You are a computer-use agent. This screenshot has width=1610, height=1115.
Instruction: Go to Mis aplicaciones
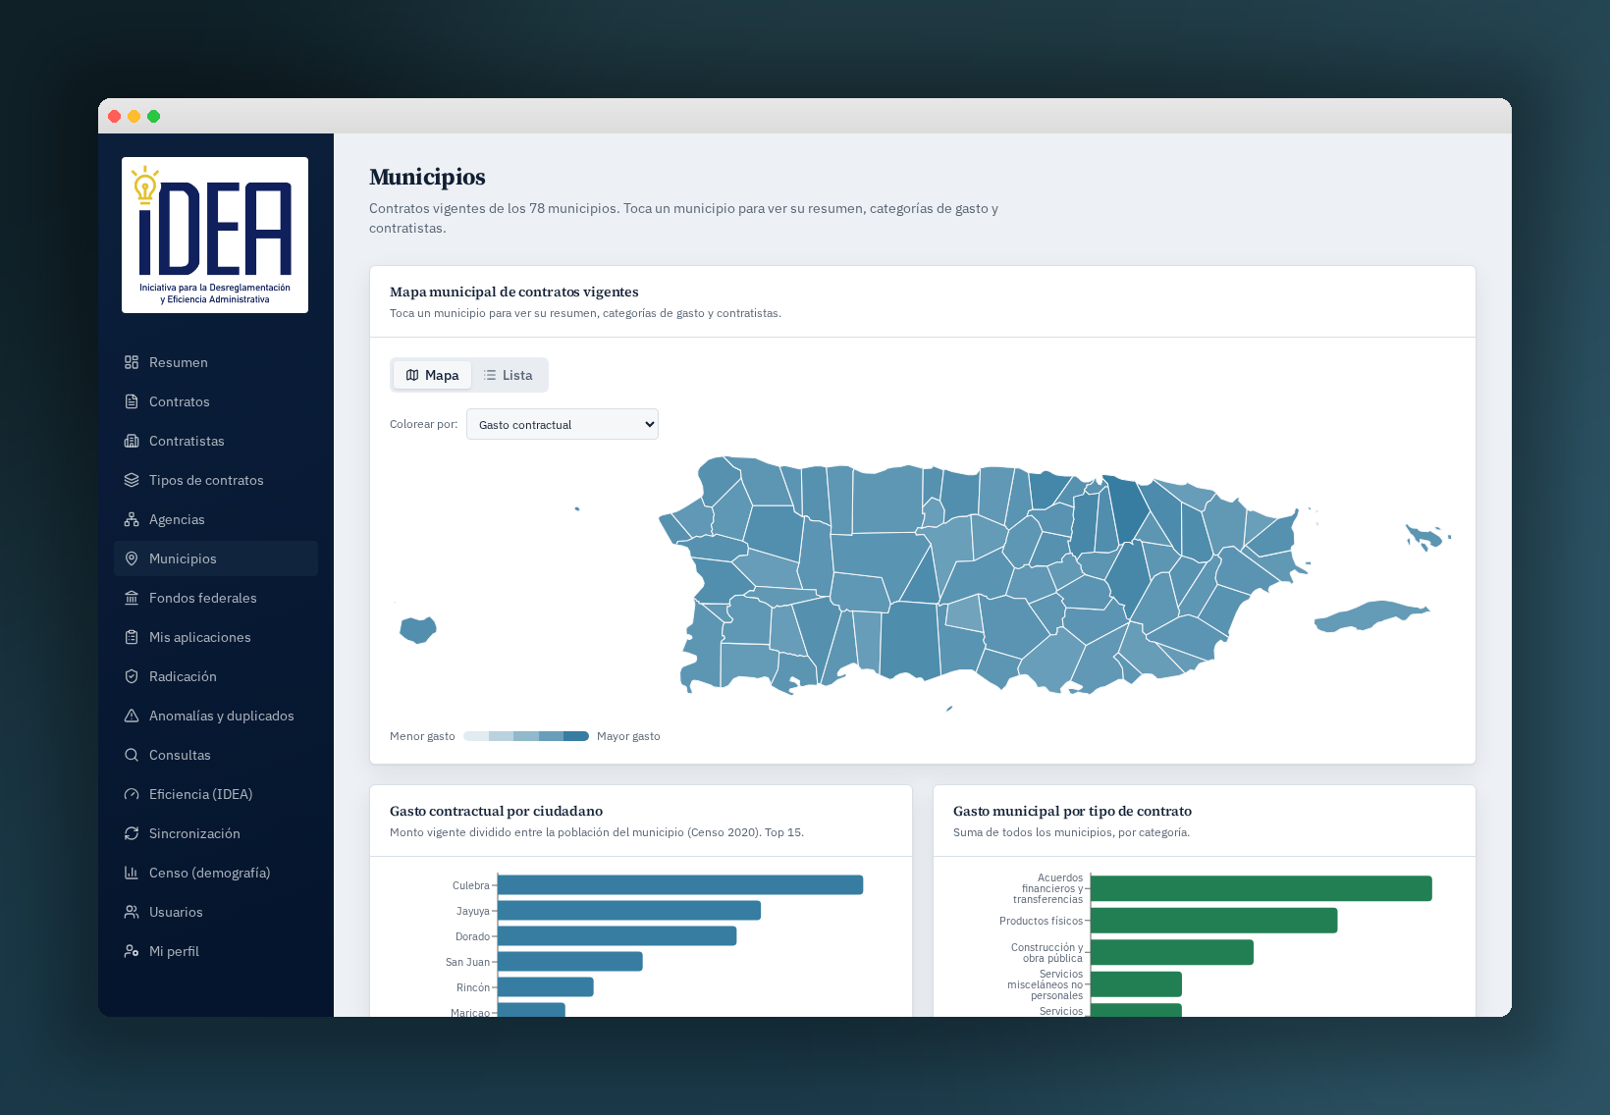(216, 637)
